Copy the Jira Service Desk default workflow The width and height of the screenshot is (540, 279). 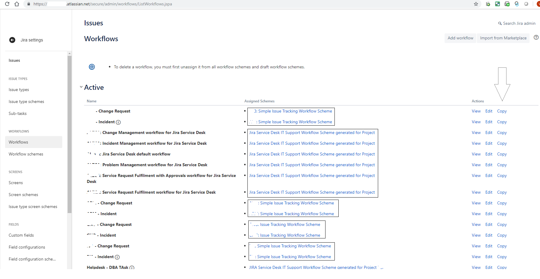502,154
